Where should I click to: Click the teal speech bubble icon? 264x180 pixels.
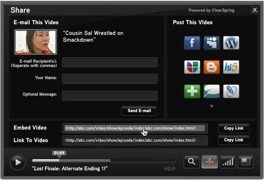[211, 91]
